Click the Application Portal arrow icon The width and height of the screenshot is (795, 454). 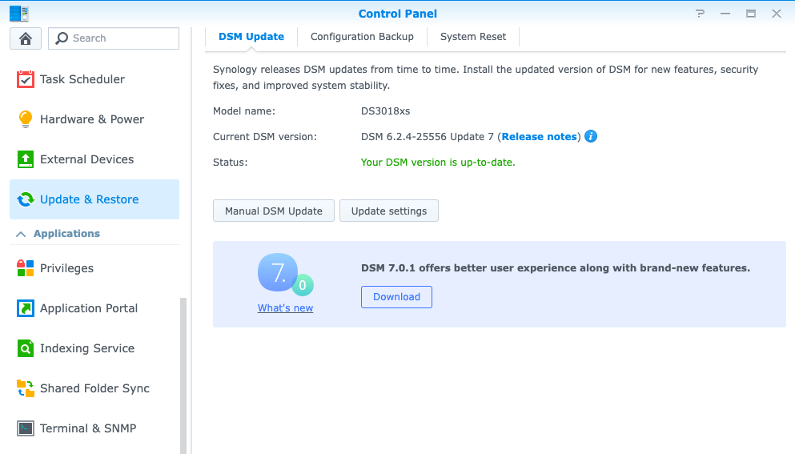26,308
